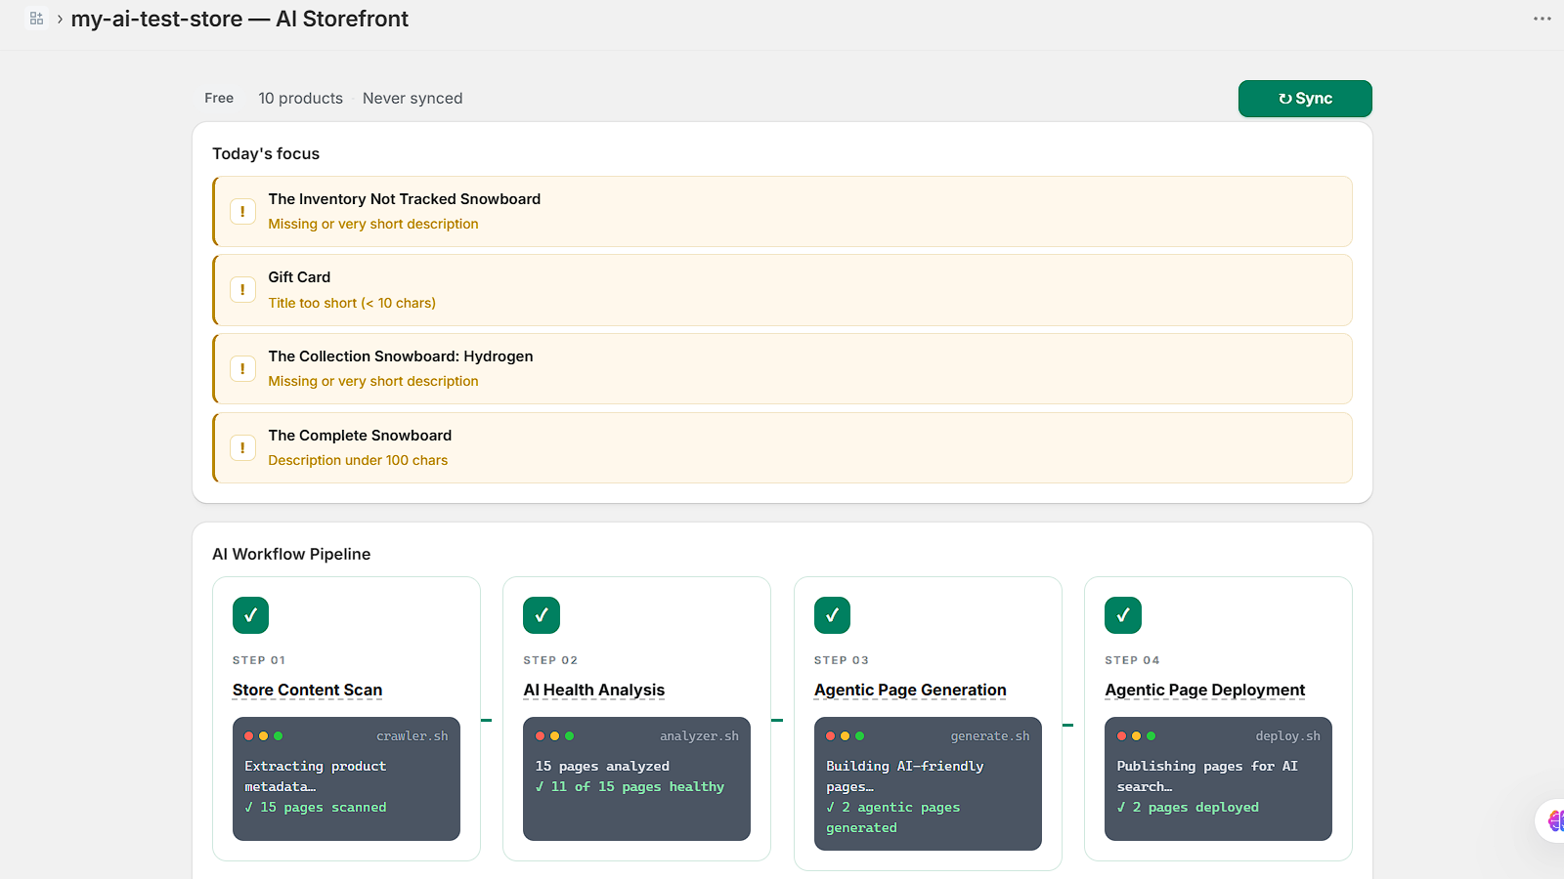Click 'Description under 100 chars' warning text
The height and width of the screenshot is (879, 1564).
[358, 461]
